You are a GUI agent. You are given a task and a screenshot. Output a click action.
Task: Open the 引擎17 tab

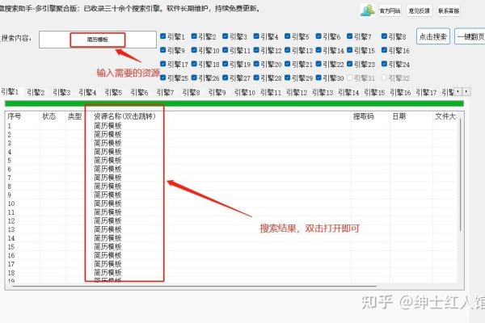(426, 92)
